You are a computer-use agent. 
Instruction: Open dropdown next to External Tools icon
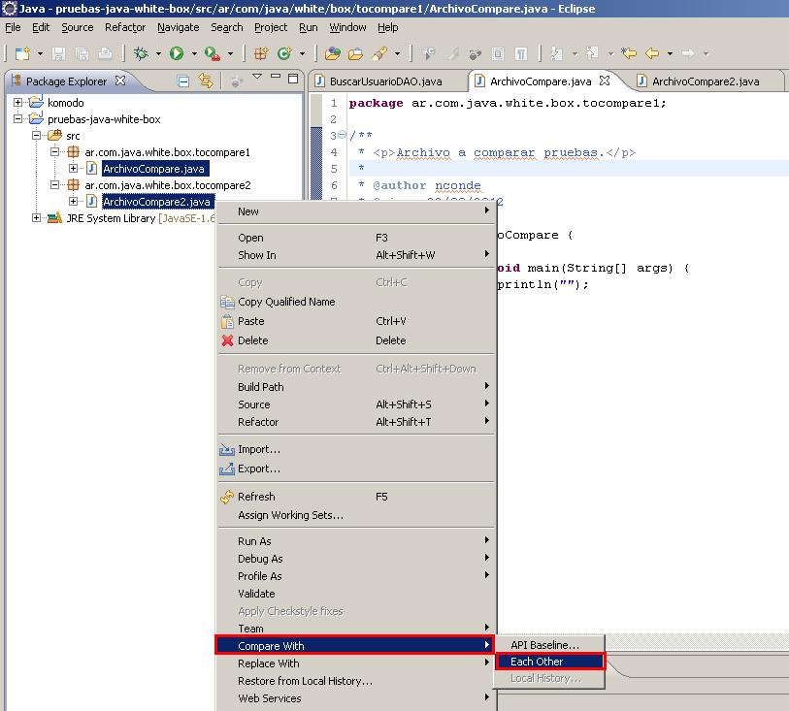click(230, 53)
